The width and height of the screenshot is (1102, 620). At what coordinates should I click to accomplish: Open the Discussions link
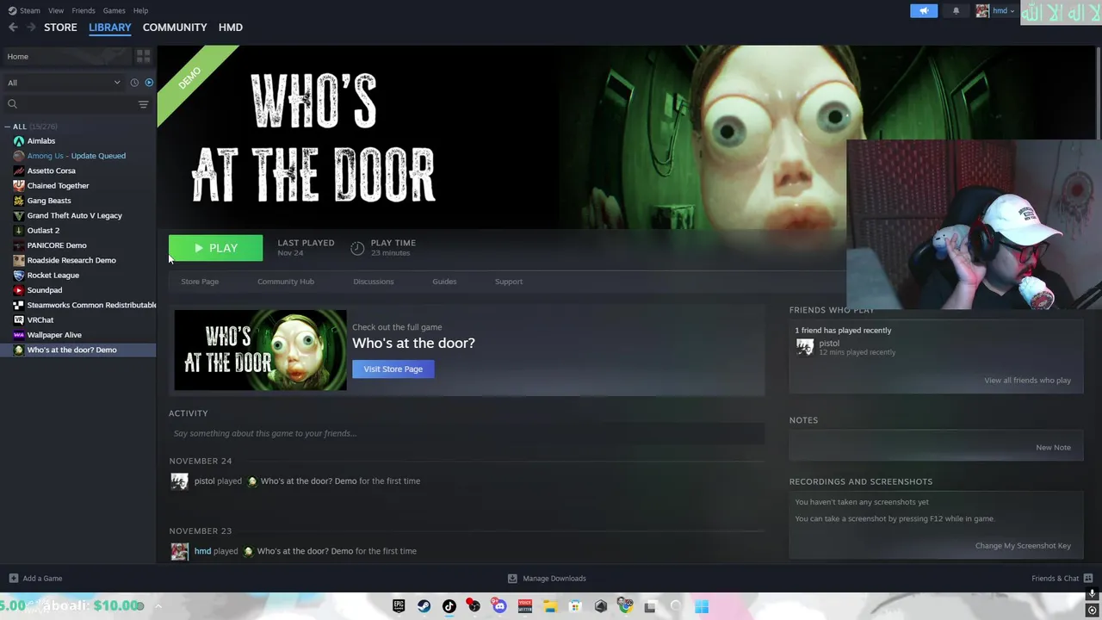[374, 282]
